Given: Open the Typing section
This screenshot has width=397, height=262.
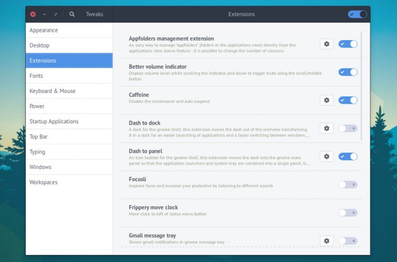Looking at the screenshot, I should tap(69, 152).
